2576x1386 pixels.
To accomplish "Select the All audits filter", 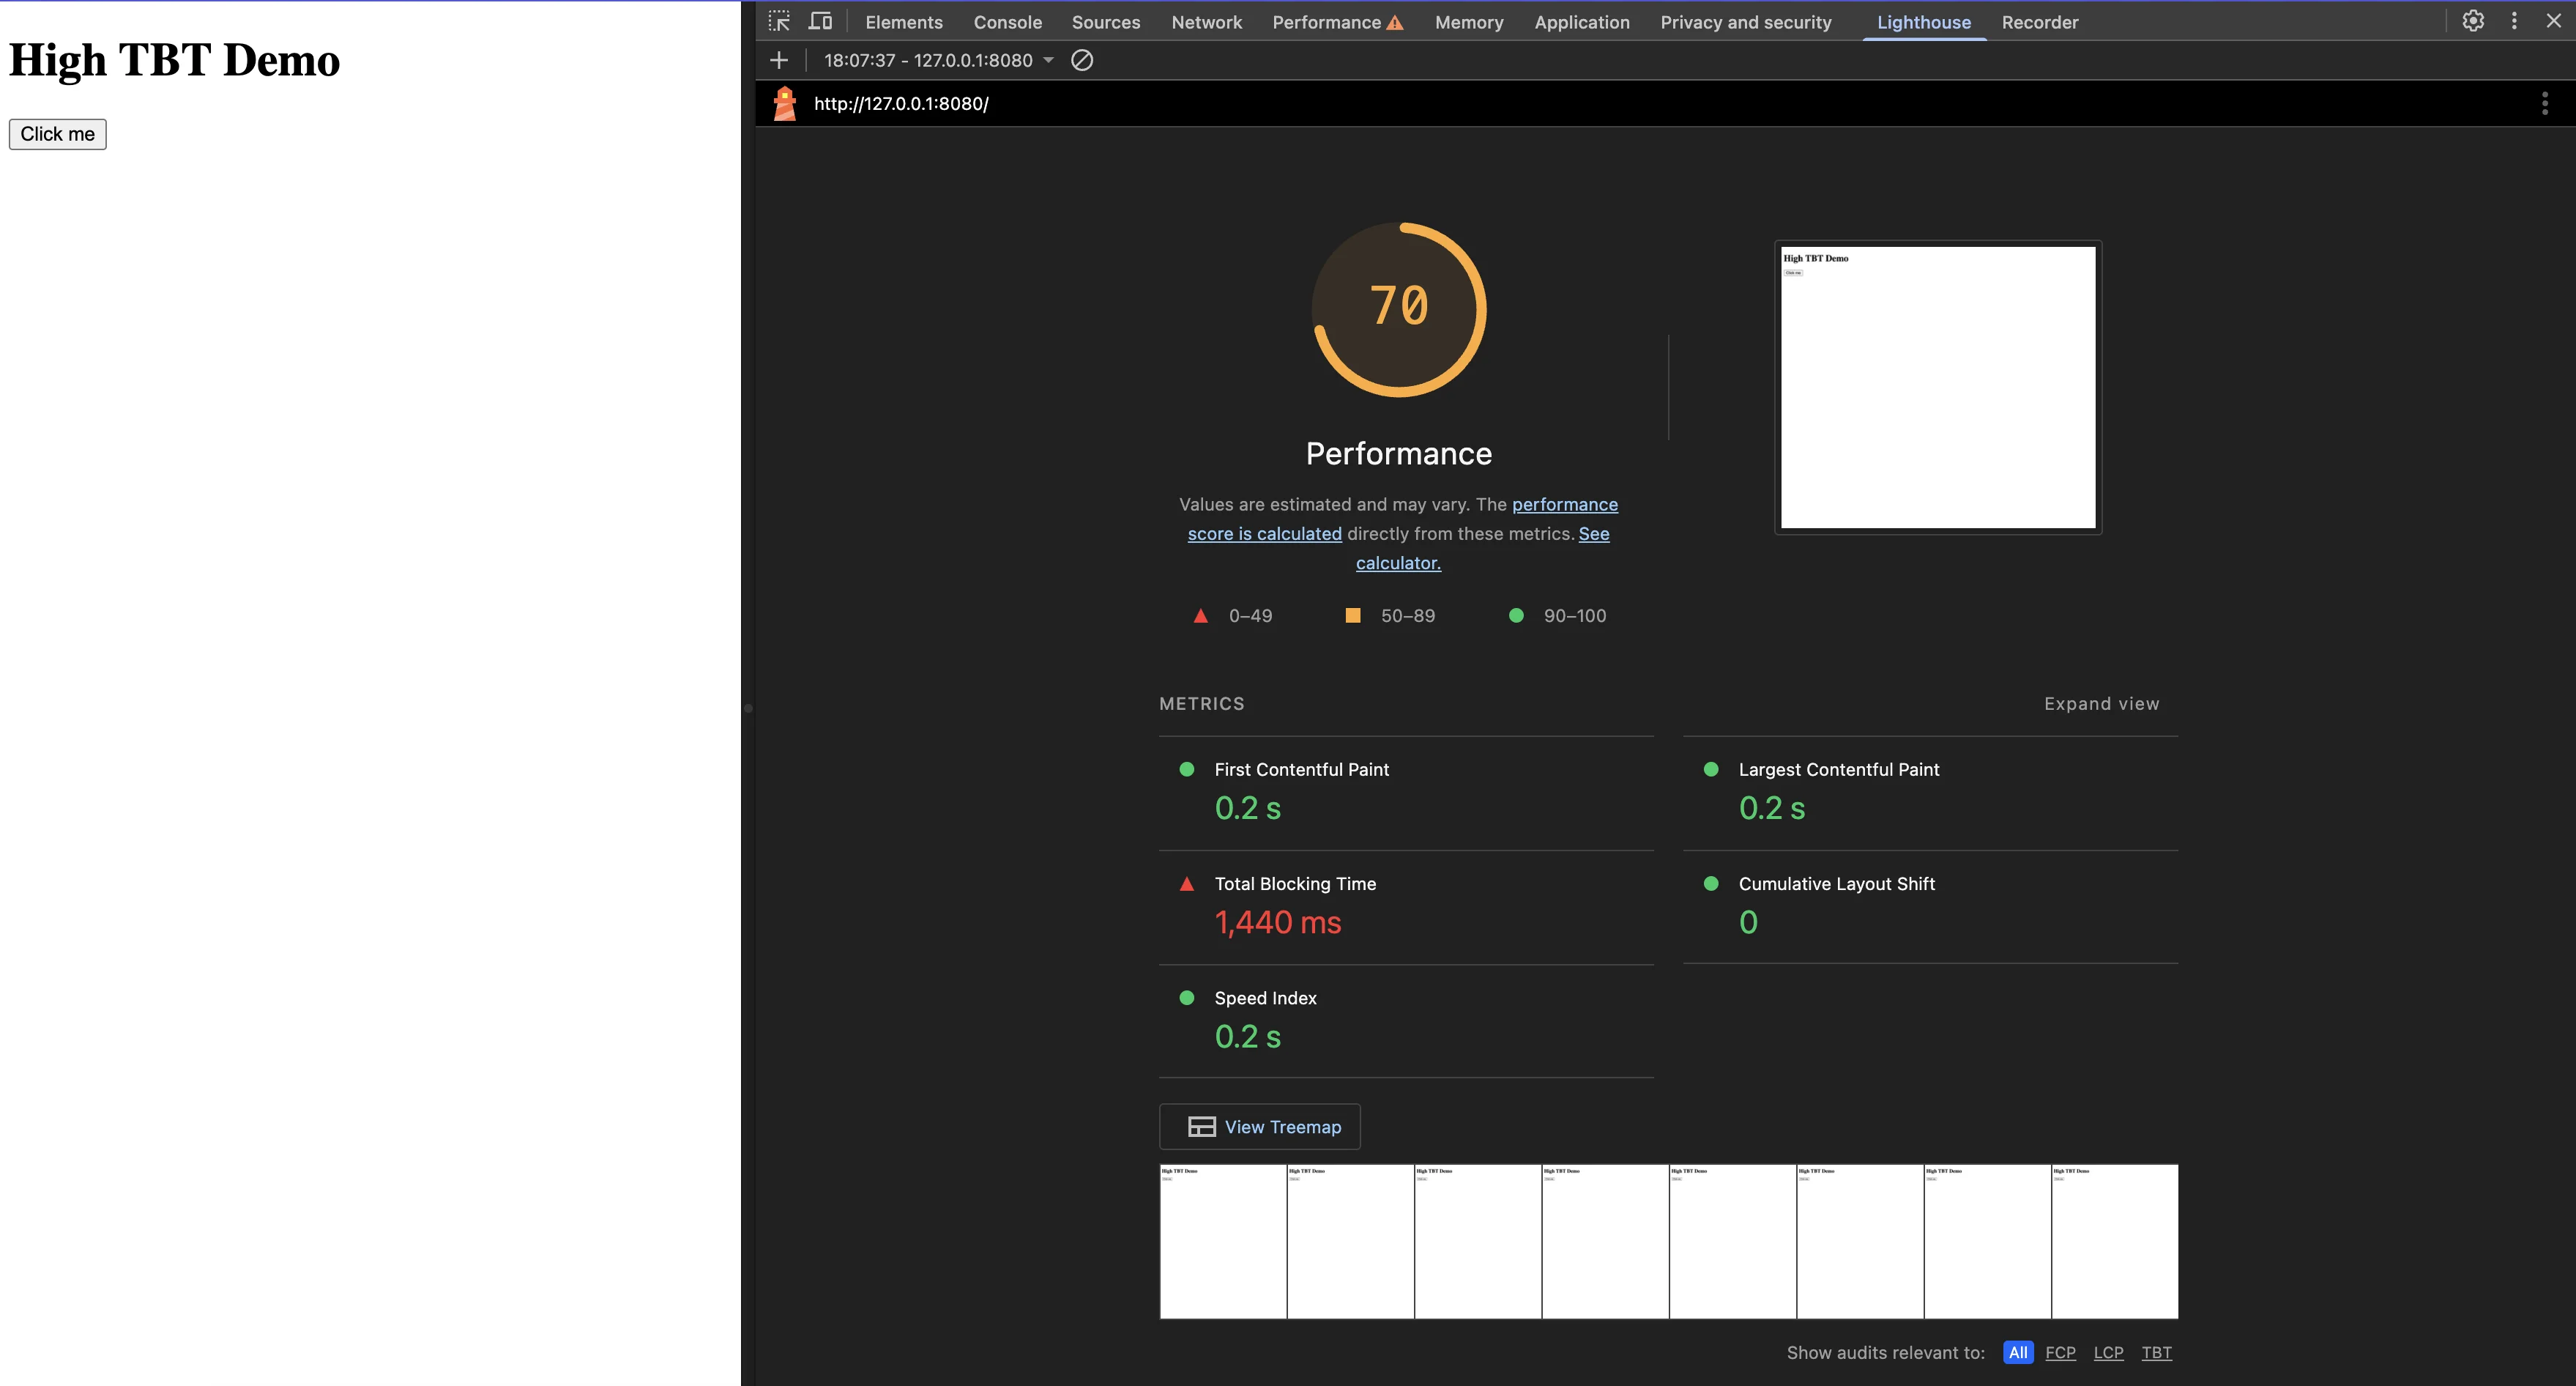I will (x=2018, y=1352).
